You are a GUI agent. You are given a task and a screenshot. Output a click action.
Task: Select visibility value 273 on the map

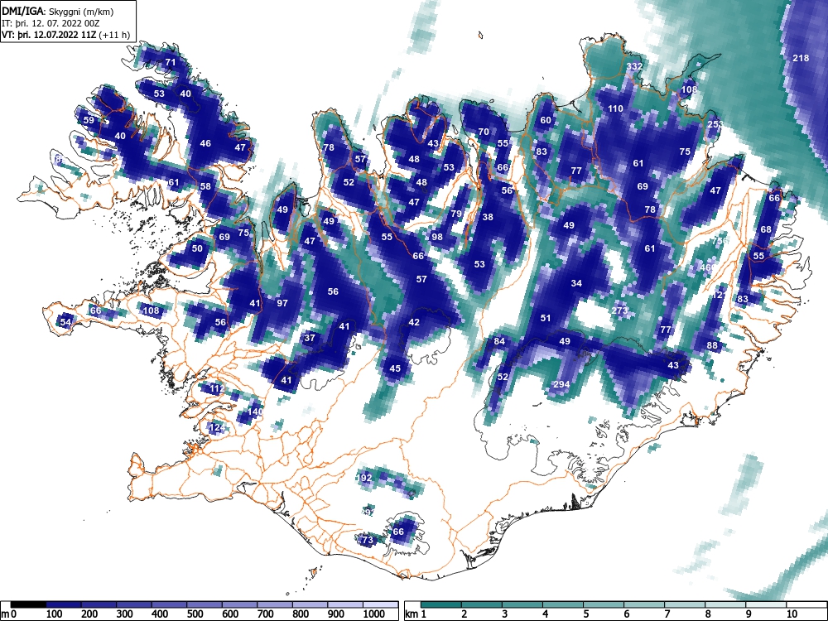point(620,310)
